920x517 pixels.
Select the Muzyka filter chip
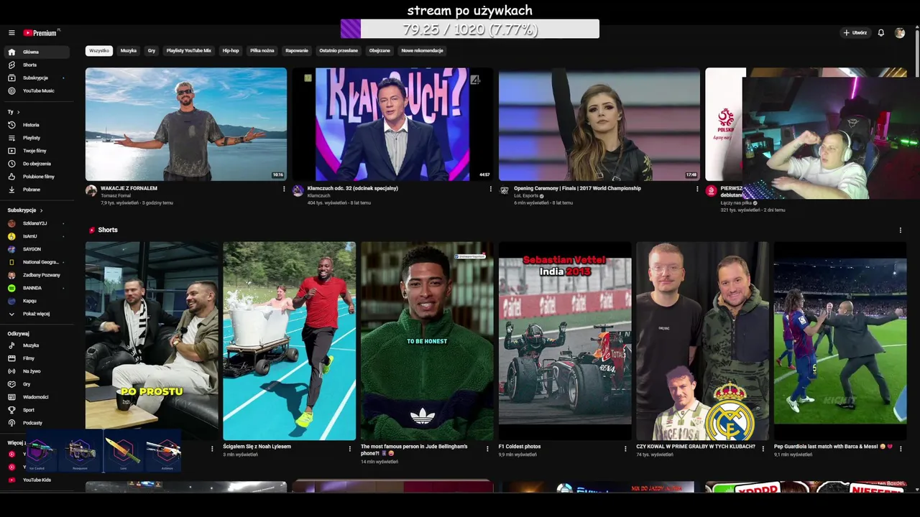pos(129,51)
